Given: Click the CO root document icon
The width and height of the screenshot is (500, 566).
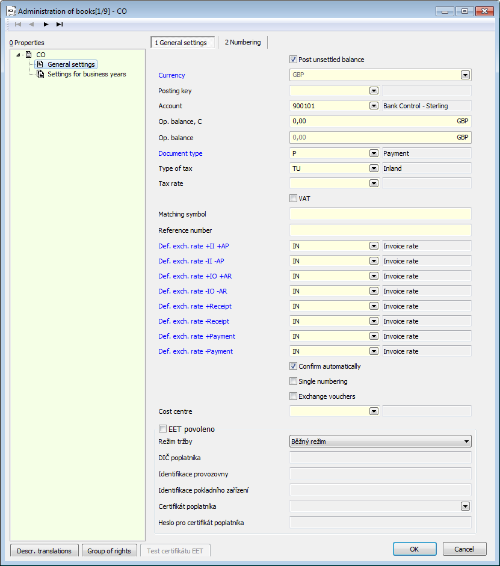Looking at the screenshot, I should [29, 55].
